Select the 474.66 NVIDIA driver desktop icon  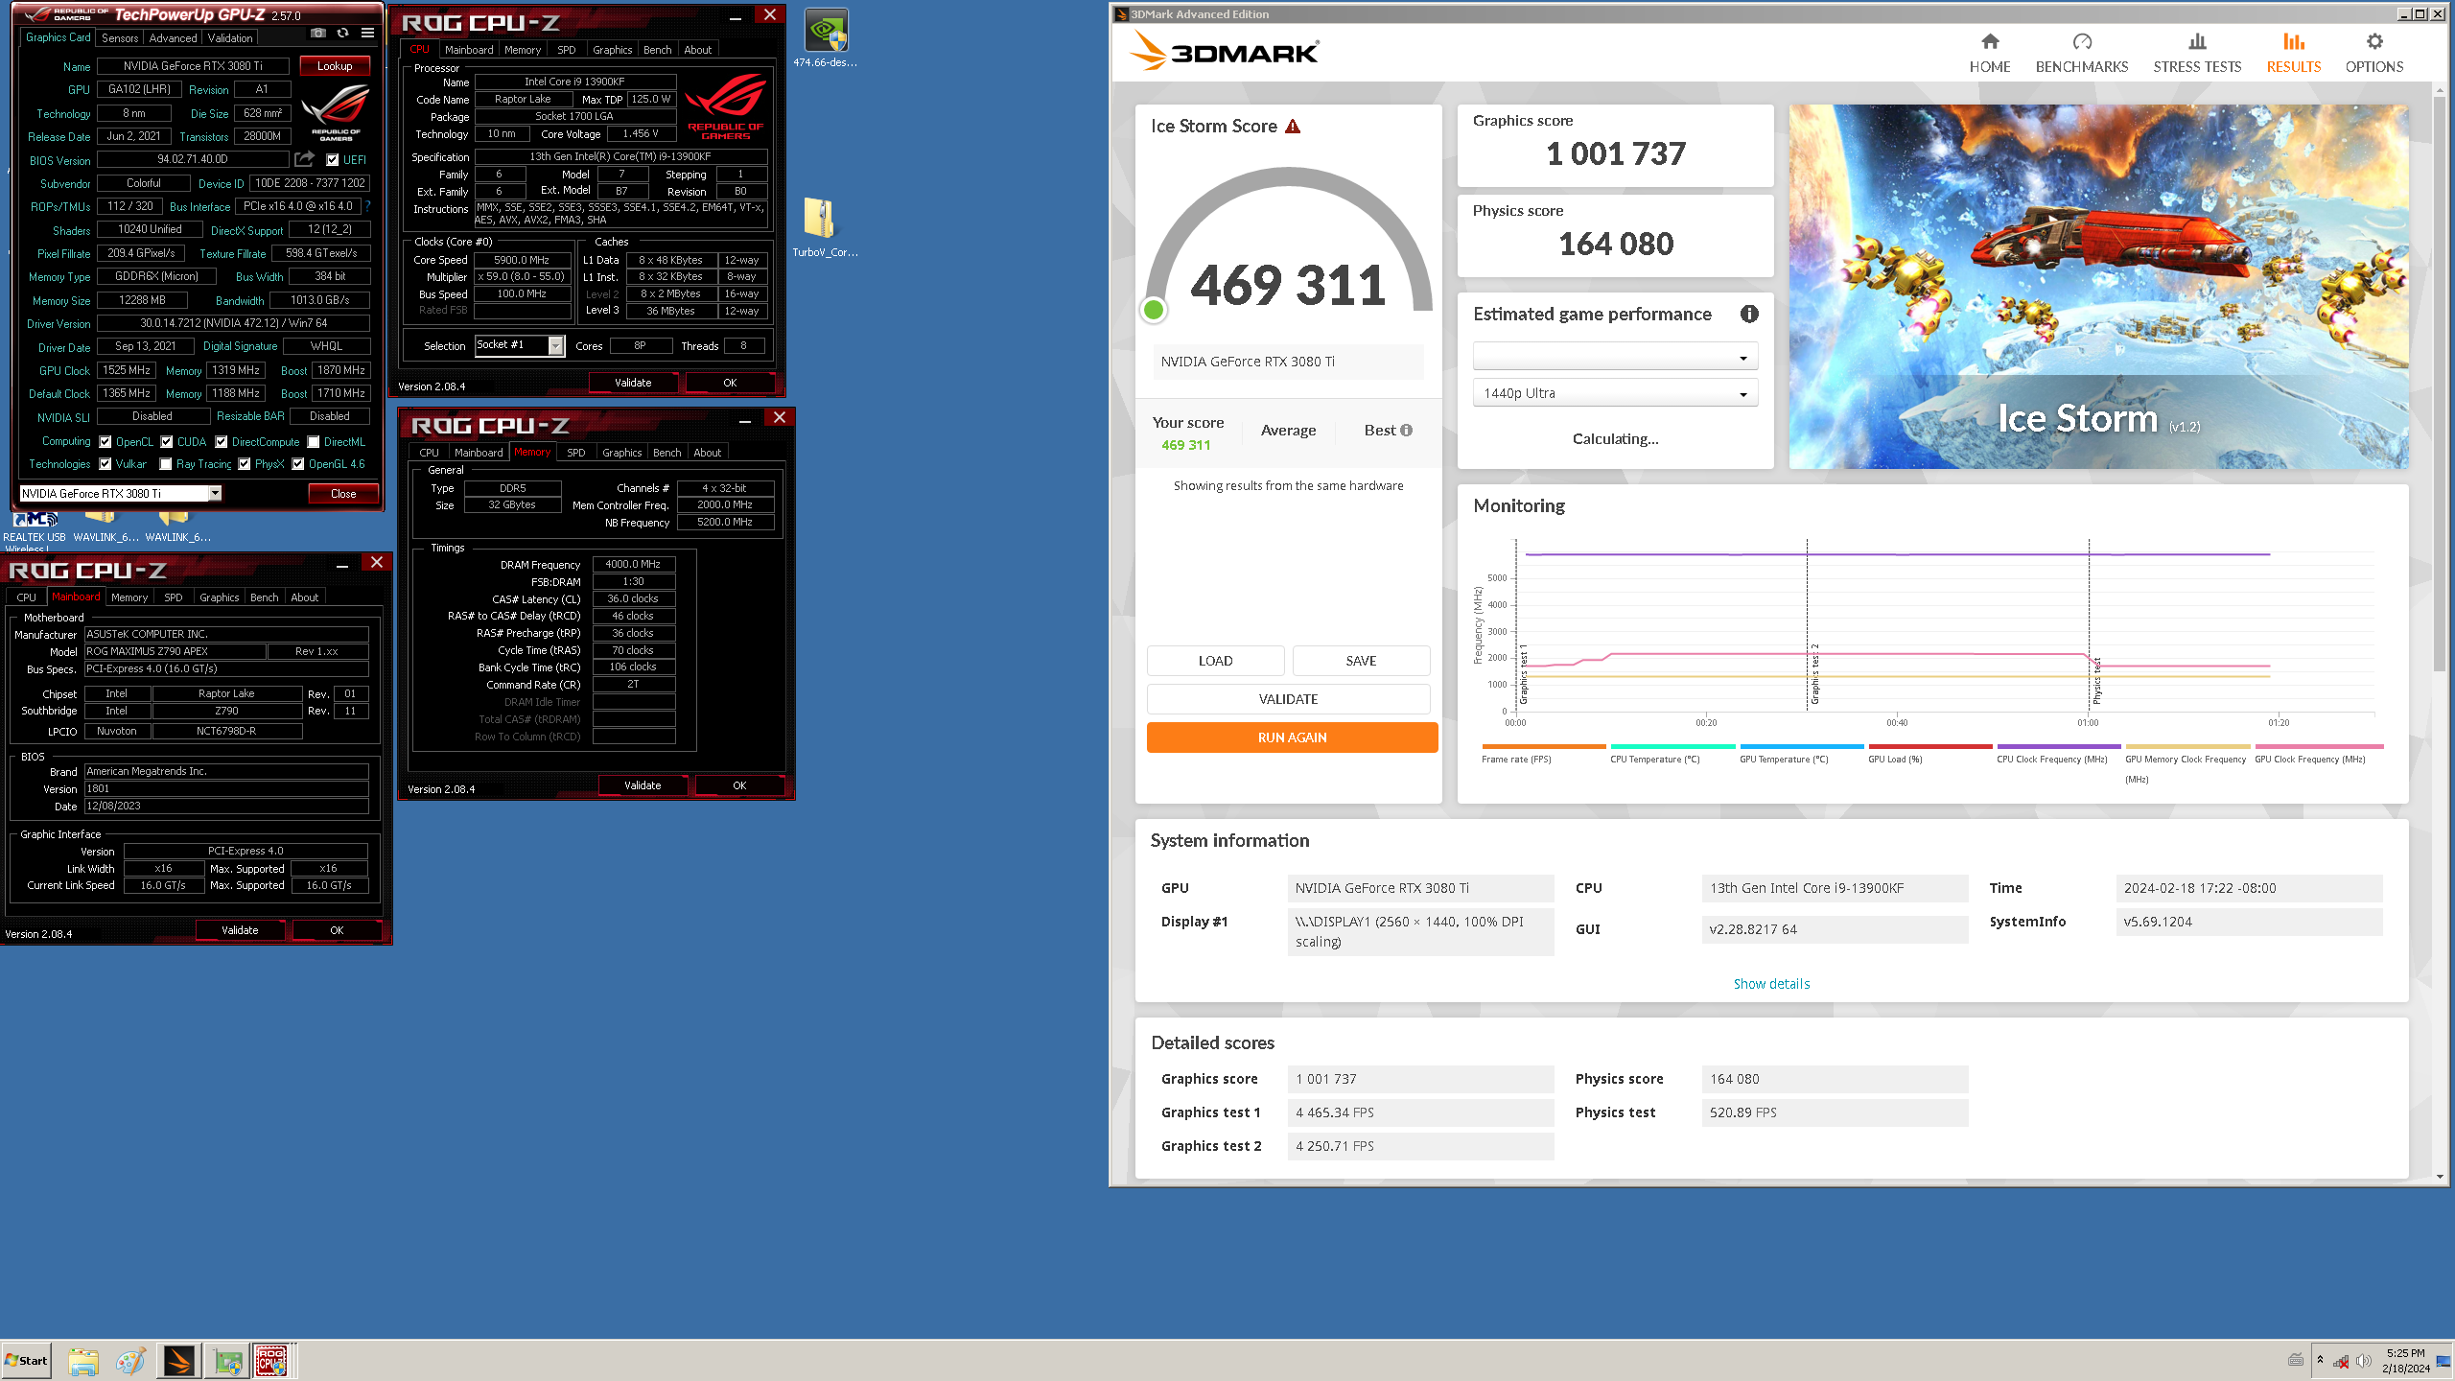pos(826,38)
